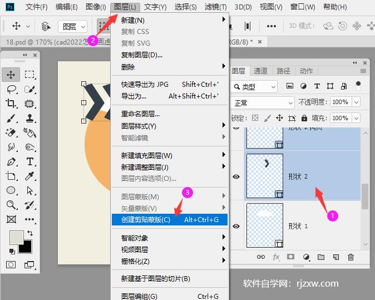This screenshot has width=375, height=300.
Task: Create a new group folder icon
Action: 321,257
